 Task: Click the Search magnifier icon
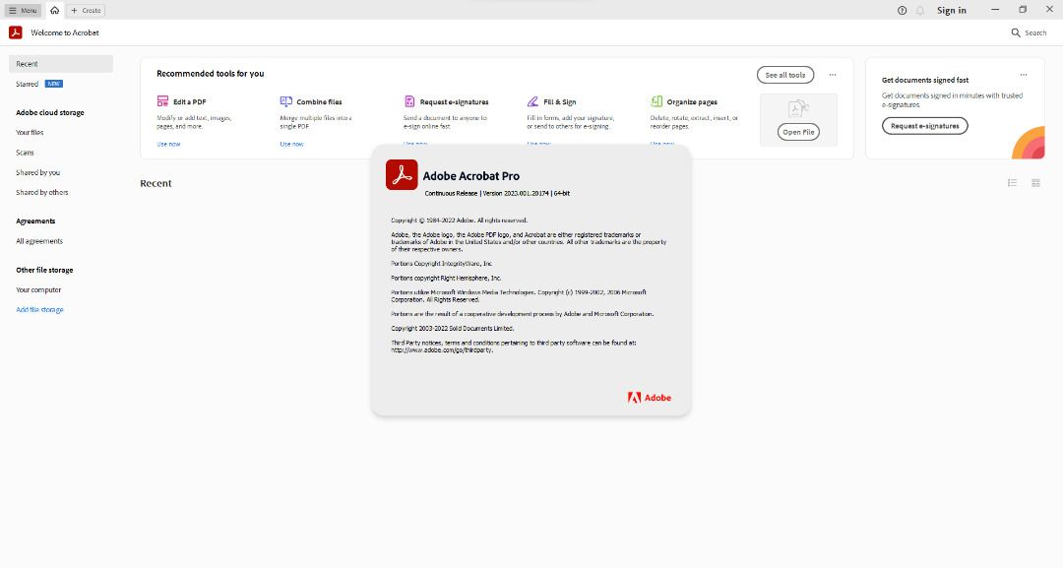tap(1016, 32)
